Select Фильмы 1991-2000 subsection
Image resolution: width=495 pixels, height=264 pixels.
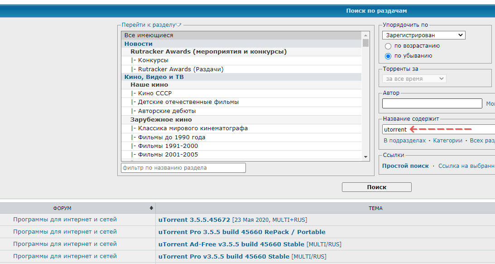pyautogui.click(x=241, y=146)
